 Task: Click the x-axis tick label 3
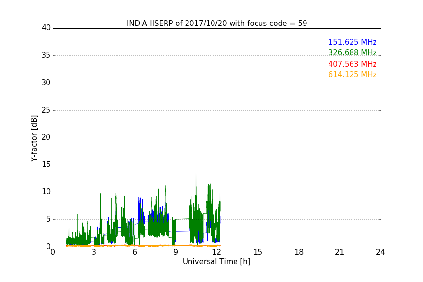coord(94,252)
